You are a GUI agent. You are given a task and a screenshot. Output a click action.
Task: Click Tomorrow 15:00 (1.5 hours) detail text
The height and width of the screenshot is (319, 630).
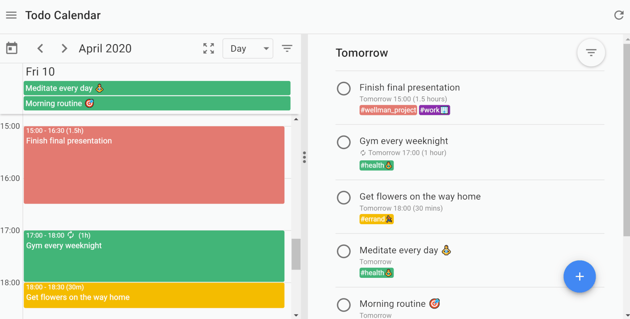403,99
